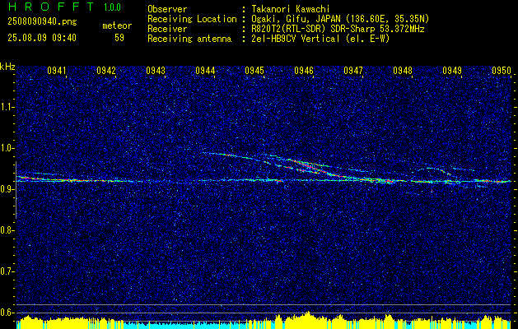Click the Observer label
Screen dimensions: 518x329
pyautogui.click(x=167, y=9)
